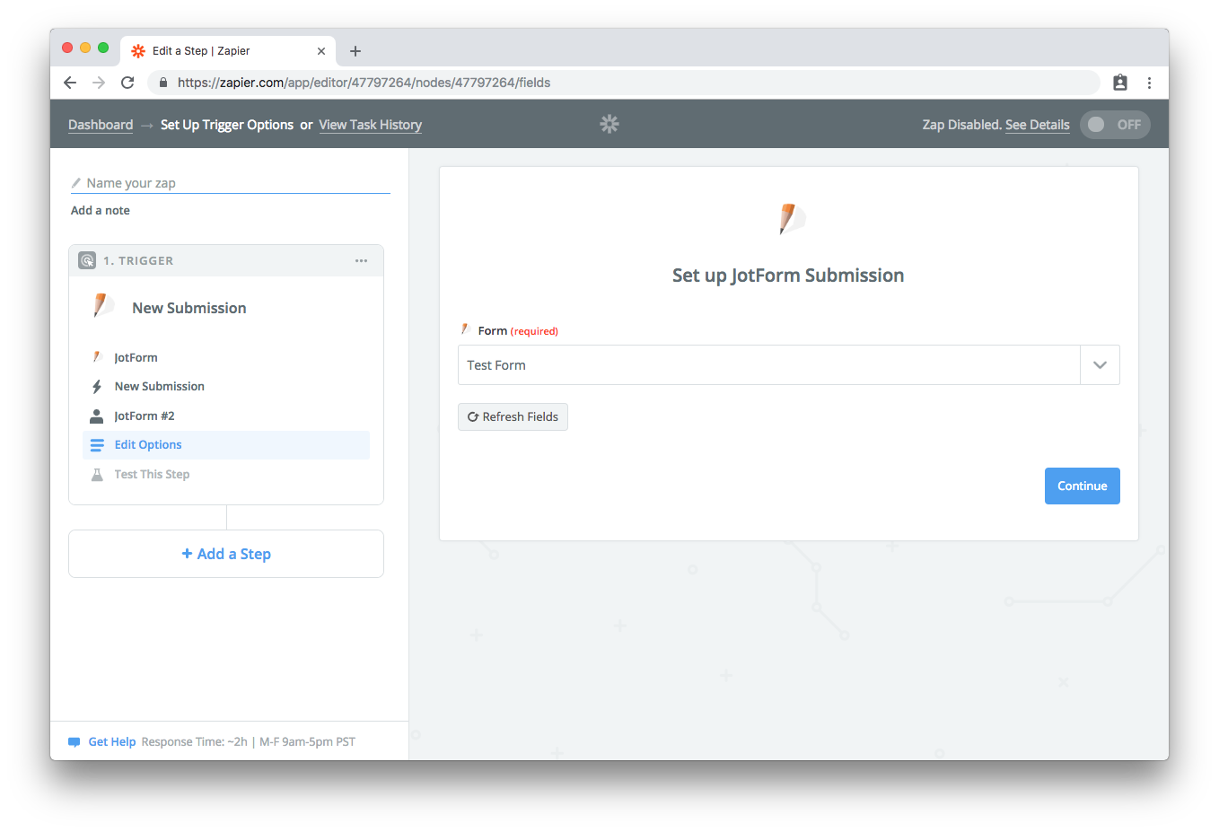Click the Get Help link
This screenshot has height=832, width=1219.
tap(112, 742)
